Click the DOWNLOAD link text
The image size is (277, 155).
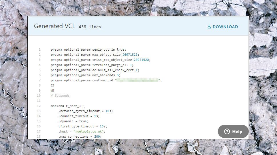(x=225, y=27)
